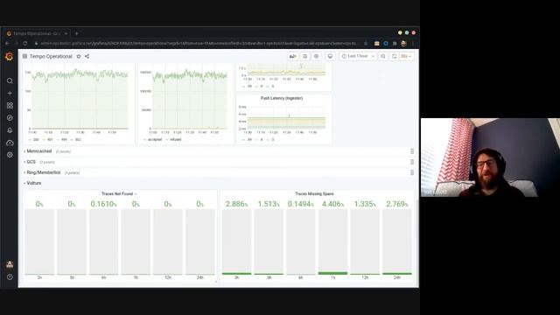Click the cloud icon in sidebar

[x=10, y=143]
